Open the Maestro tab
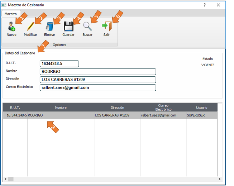234x186 pixels. coord(10,14)
